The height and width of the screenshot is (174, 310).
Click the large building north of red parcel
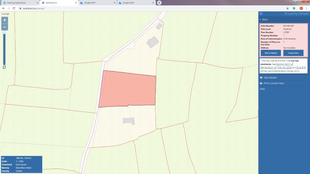(x=152, y=42)
